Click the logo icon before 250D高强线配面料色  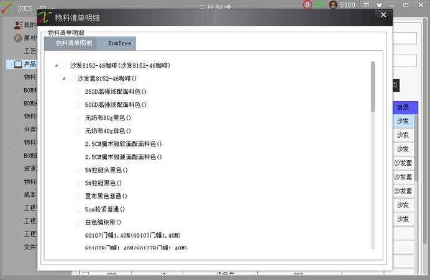click(79, 91)
